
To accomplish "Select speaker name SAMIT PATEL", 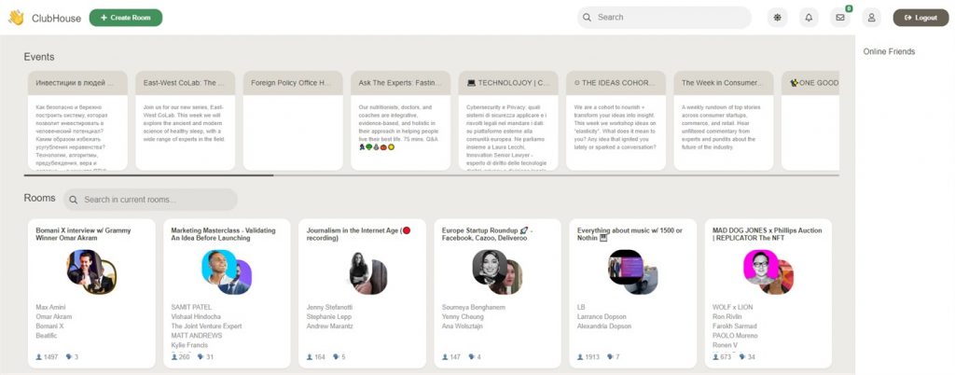I will tap(191, 308).
